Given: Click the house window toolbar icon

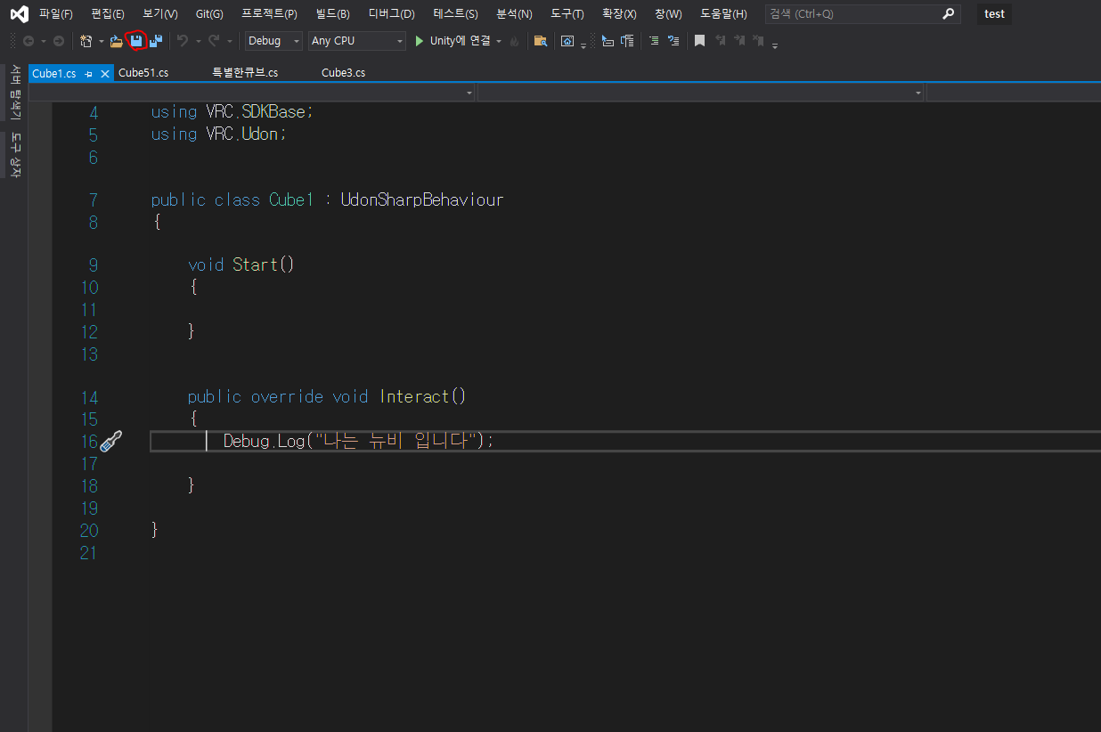Looking at the screenshot, I should click(567, 41).
